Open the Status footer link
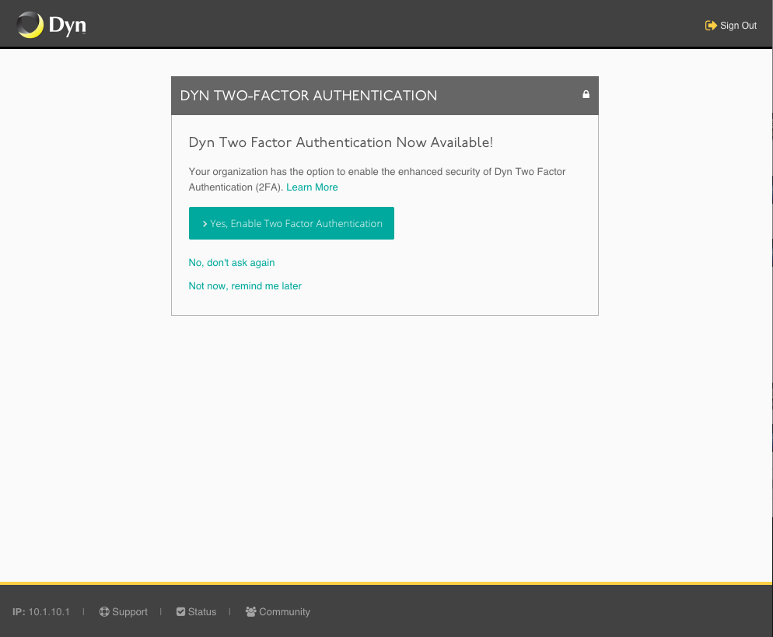The image size is (773, 637). pyautogui.click(x=197, y=611)
